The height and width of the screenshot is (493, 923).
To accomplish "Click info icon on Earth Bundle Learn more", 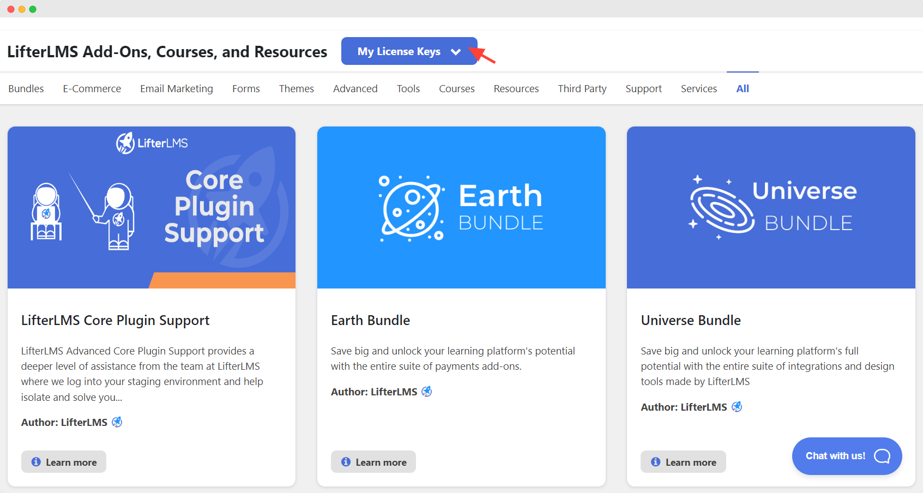I will (346, 462).
